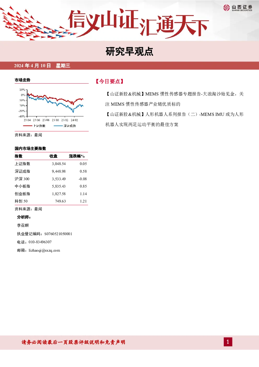259x367 pixels.
Task: Click the change value -0.08
Action: [83, 179]
